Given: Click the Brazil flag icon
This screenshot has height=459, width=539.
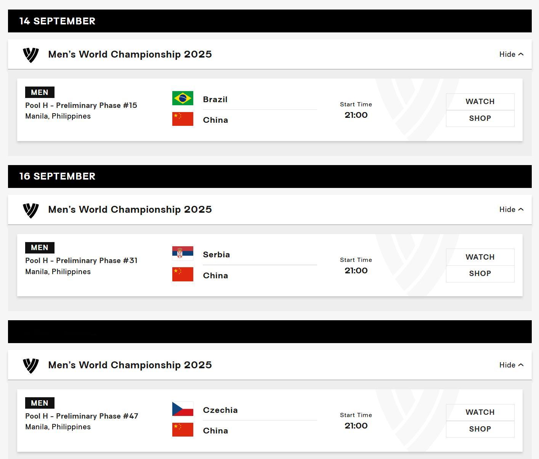Looking at the screenshot, I should click(183, 98).
